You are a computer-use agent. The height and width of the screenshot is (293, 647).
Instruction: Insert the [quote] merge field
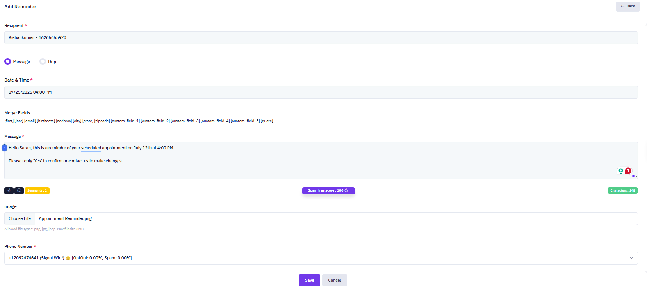click(x=267, y=121)
